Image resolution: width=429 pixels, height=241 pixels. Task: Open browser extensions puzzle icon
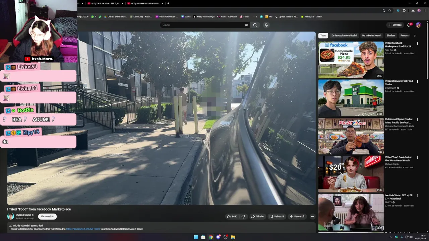[x=404, y=10]
